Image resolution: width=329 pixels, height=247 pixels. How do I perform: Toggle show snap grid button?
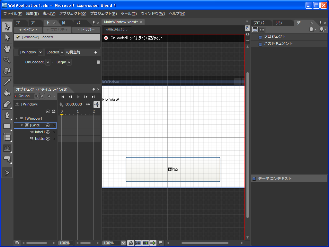coord(138,243)
